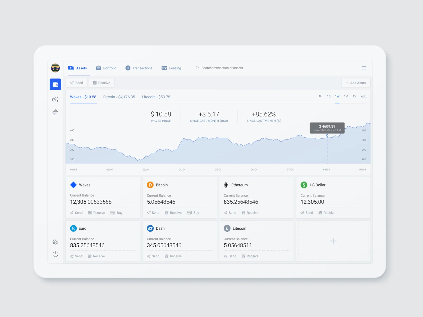Viewport: 423px width, 317px height.
Task: Click the Bitcoin orange logo
Action: tap(150, 185)
